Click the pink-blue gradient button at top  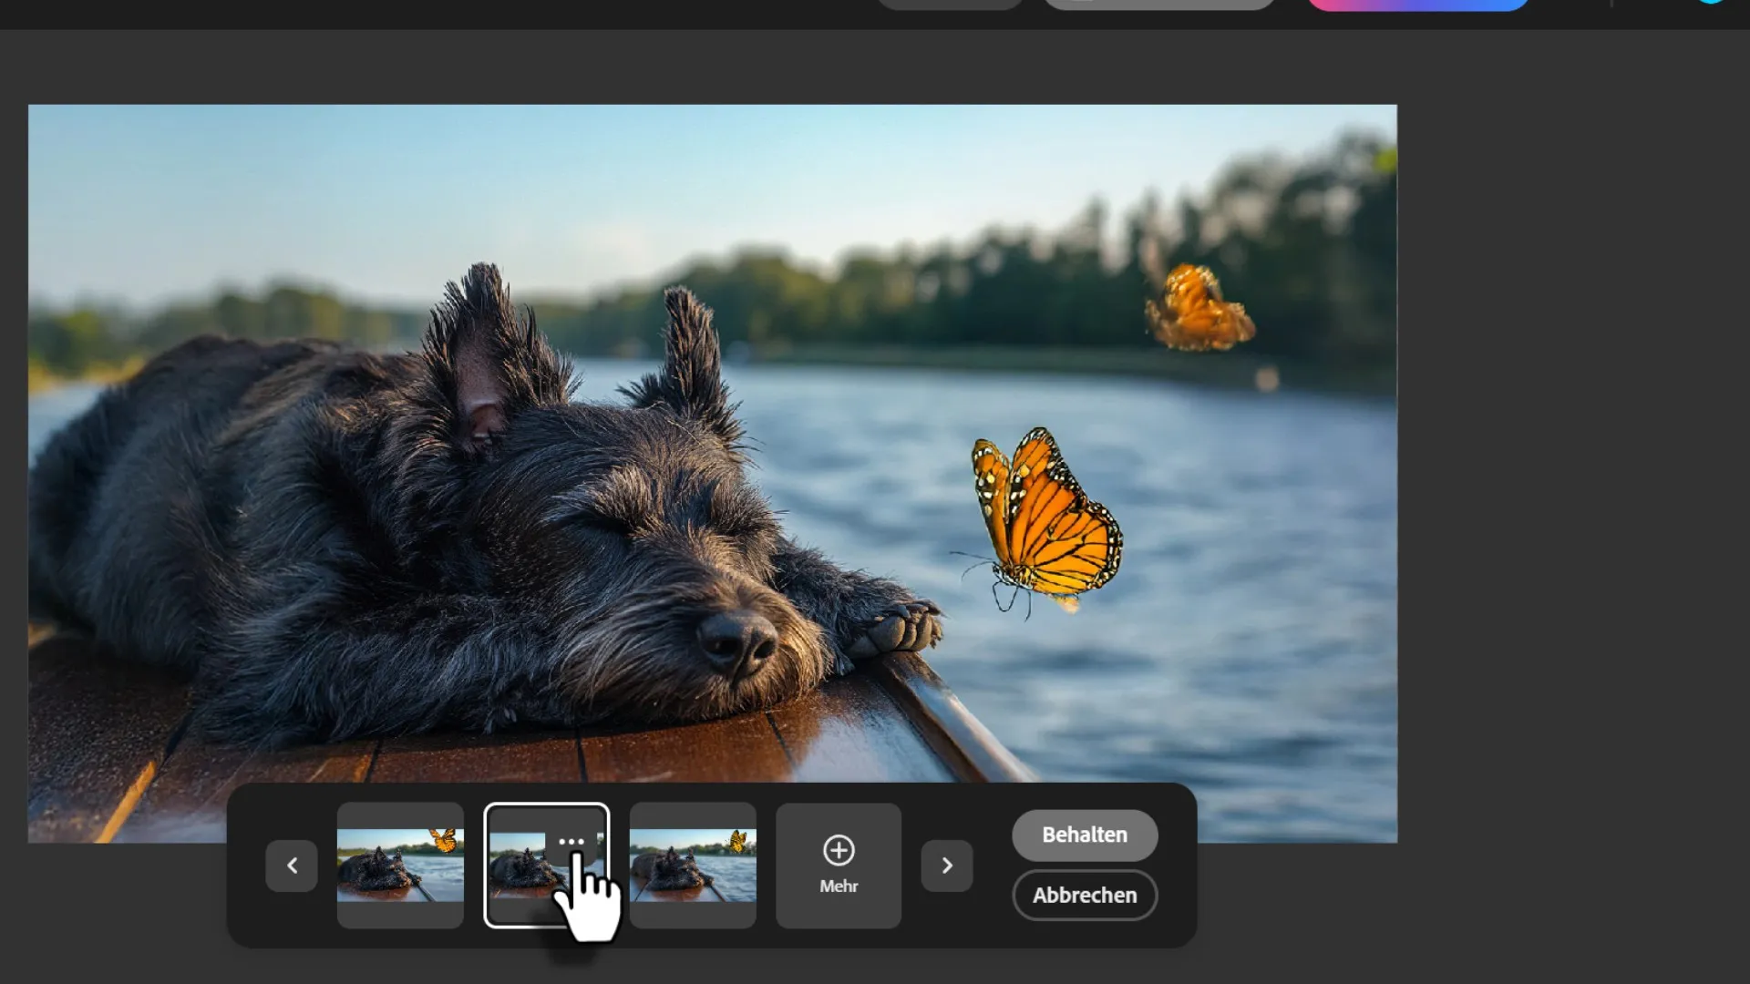1417,4
